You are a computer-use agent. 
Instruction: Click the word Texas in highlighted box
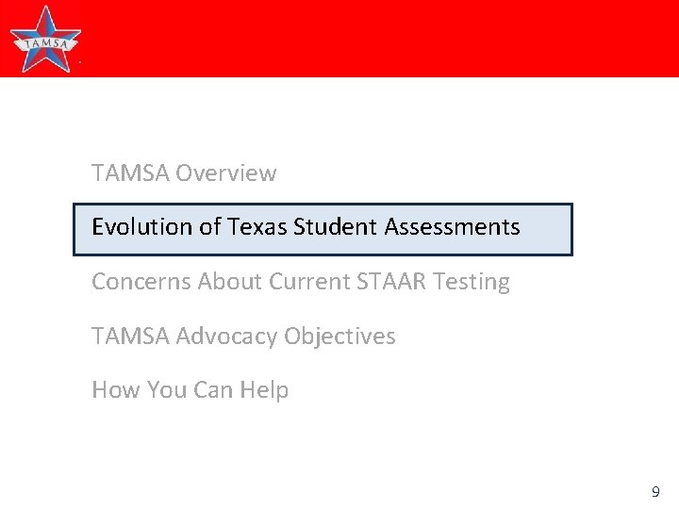click(x=257, y=226)
